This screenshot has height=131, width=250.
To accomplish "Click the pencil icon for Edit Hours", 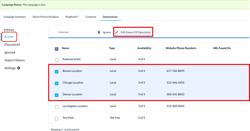I will [117, 32].
